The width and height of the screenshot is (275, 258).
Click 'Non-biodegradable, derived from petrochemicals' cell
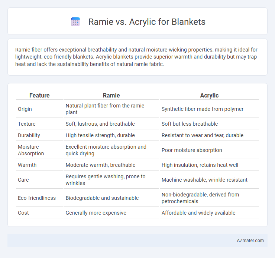tap(209, 198)
